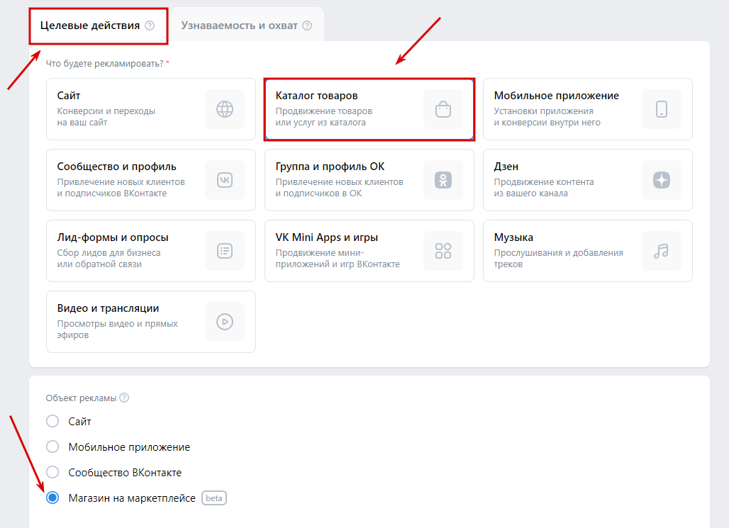Open help tooltip on Узнаваемость и охват tab
The image size is (729, 528).
coord(307,26)
